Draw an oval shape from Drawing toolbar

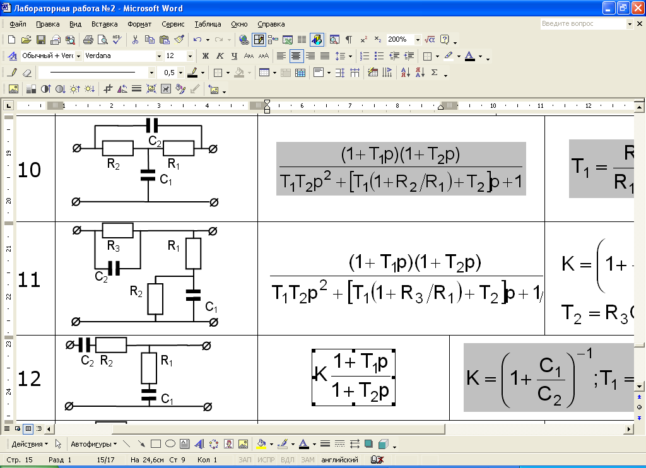click(170, 444)
